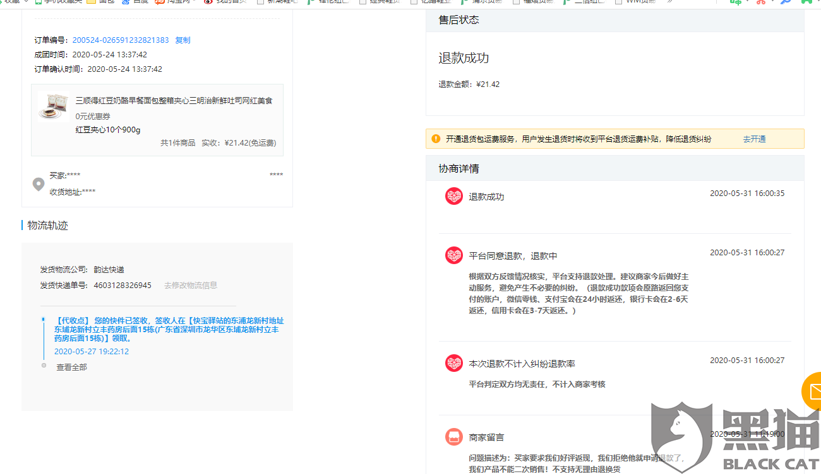Expand full logistics with 查看全部
Screen dimensions: 821x474
tap(71, 367)
